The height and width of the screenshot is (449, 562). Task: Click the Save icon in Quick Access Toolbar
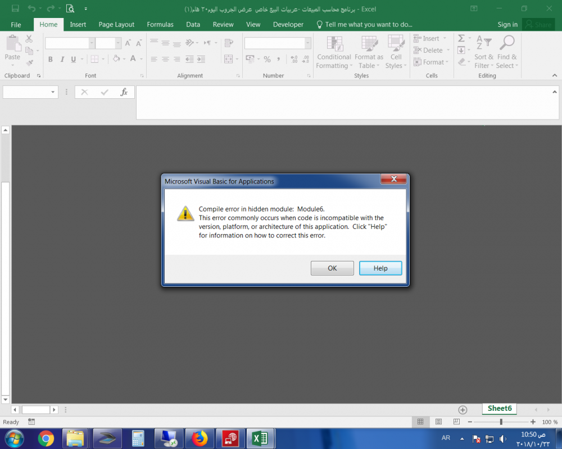tap(15, 8)
